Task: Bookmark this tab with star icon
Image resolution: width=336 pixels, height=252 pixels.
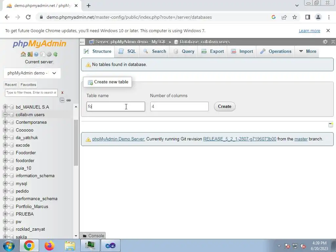Action: point(295,17)
